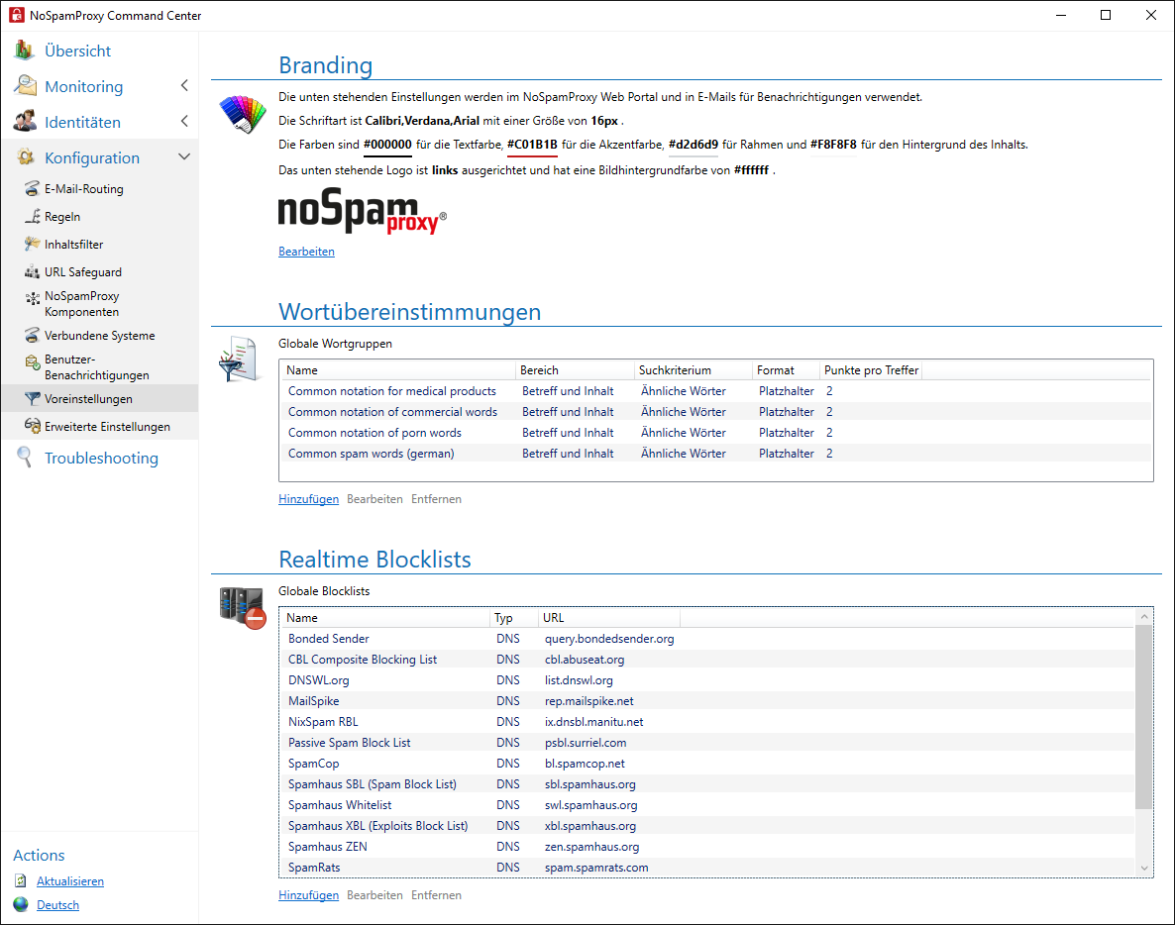Click the #d2d6d9 border color value
Image resolution: width=1175 pixels, height=925 pixels.
point(694,145)
